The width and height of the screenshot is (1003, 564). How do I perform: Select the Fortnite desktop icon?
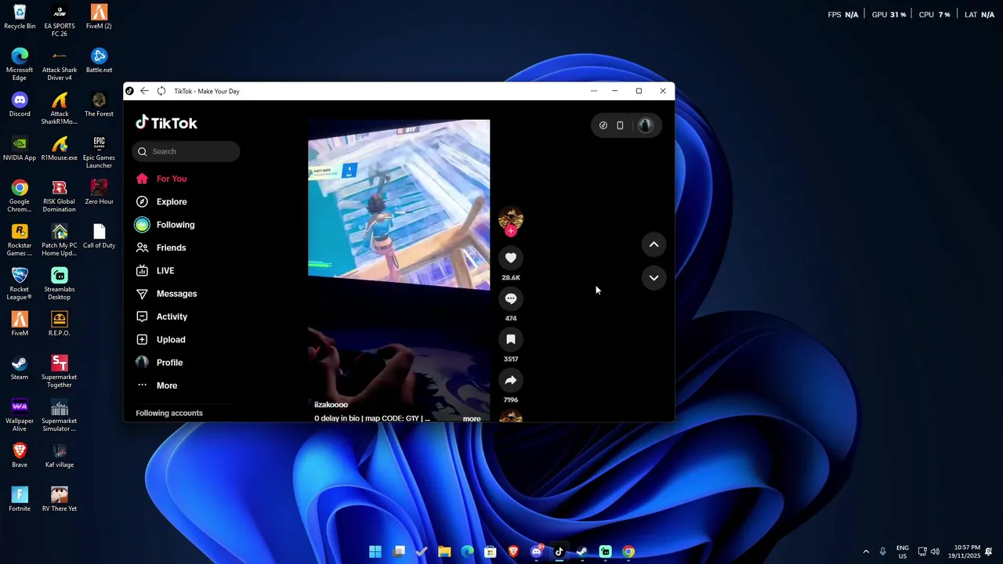(x=20, y=500)
